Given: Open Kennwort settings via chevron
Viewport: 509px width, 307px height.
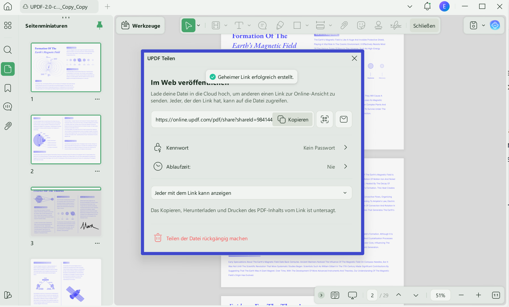Looking at the screenshot, I should click(346, 148).
